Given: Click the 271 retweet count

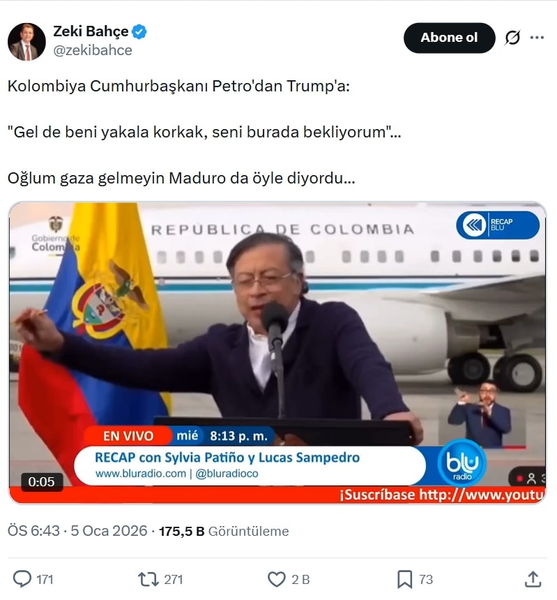Looking at the screenshot, I should [x=174, y=580].
